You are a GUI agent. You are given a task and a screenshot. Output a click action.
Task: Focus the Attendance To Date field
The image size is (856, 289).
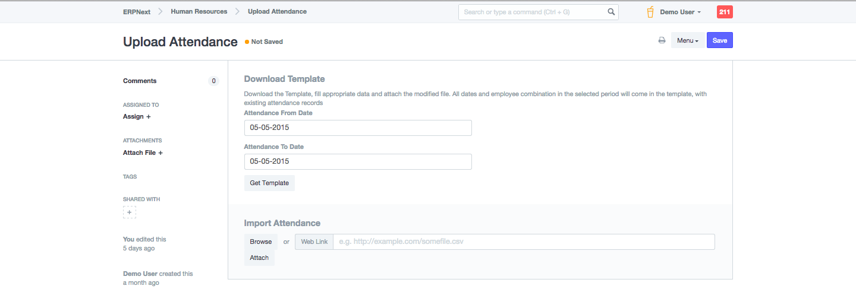358,161
